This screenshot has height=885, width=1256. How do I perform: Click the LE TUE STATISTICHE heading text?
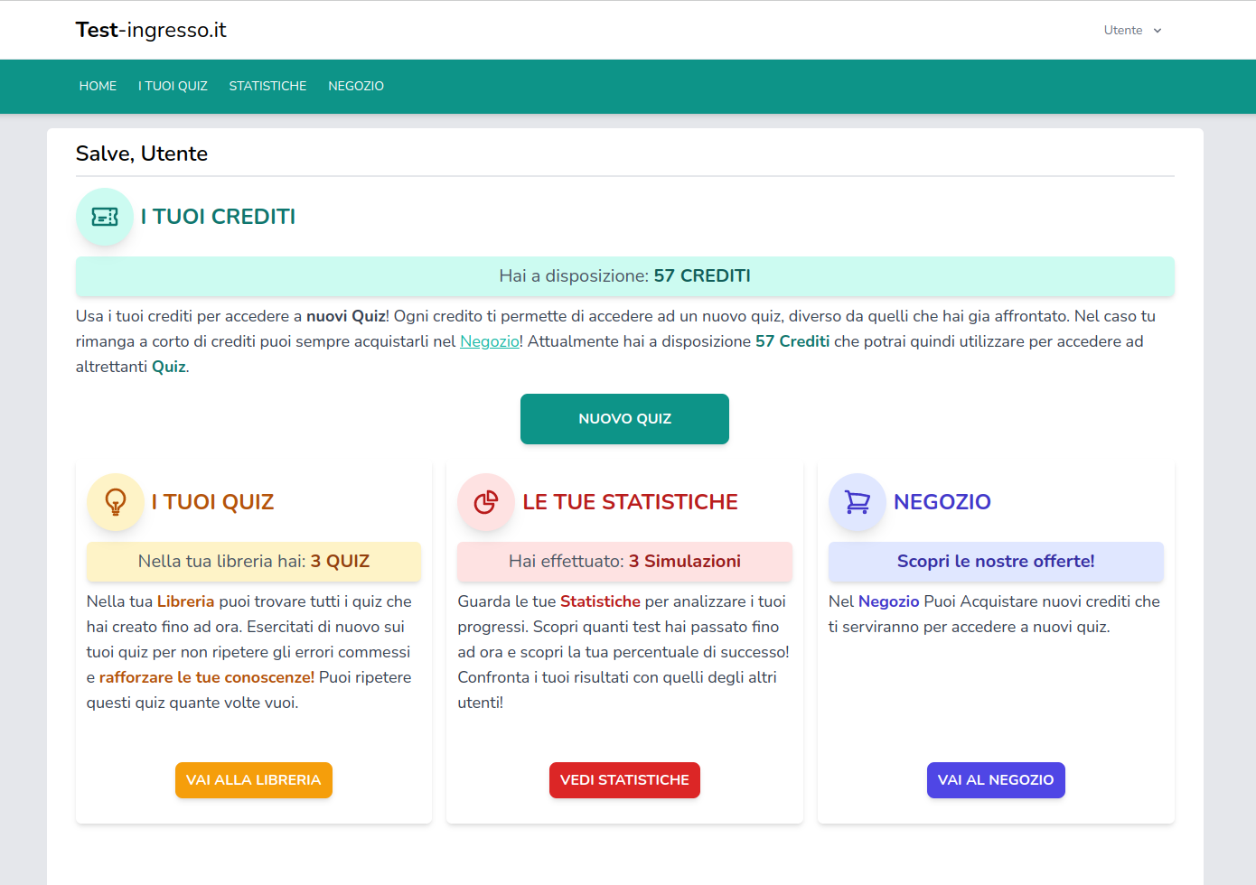coord(630,502)
